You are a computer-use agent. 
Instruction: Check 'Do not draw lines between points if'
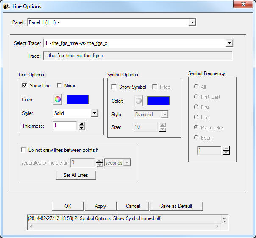24,150
